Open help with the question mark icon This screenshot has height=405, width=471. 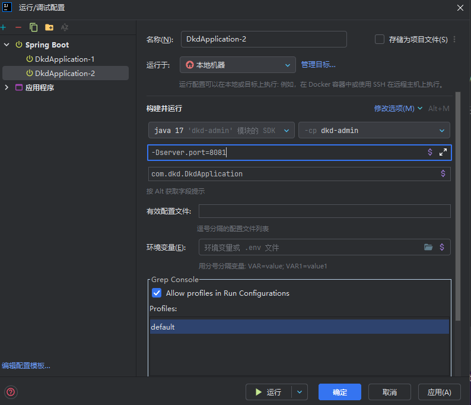pyautogui.click(x=11, y=392)
